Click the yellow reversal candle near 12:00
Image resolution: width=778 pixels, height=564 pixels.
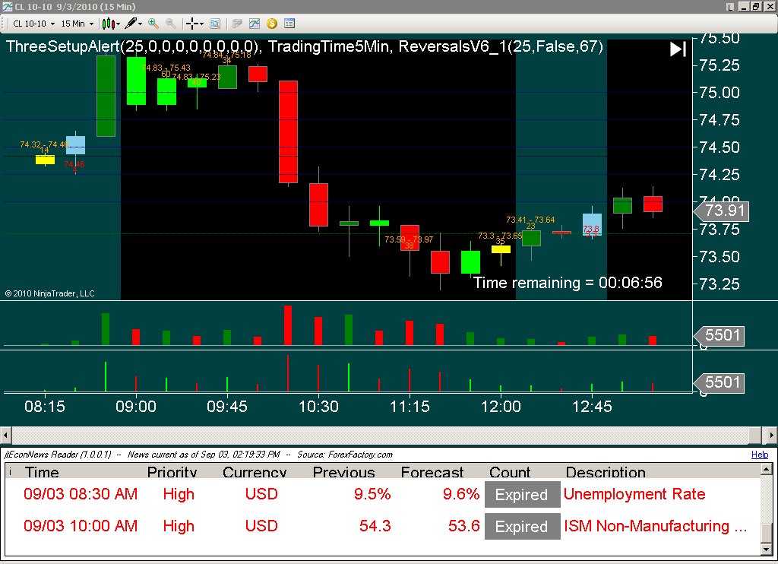point(501,249)
